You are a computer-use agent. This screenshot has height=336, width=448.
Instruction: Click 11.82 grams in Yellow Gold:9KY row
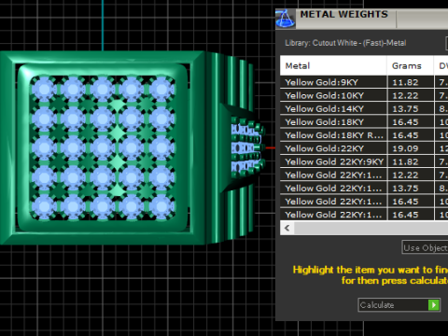point(411,82)
